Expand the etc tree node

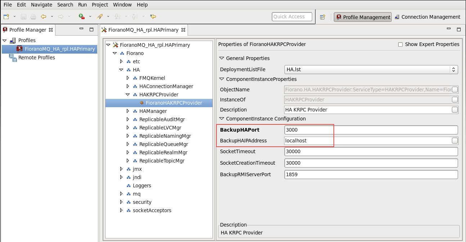[x=121, y=61]
